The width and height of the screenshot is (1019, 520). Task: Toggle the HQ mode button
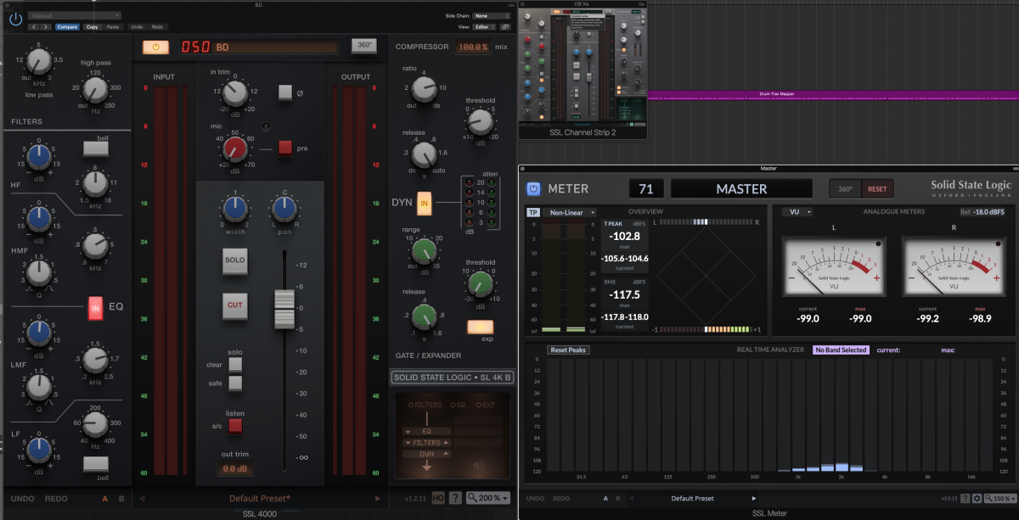click(x=438, y=499)
